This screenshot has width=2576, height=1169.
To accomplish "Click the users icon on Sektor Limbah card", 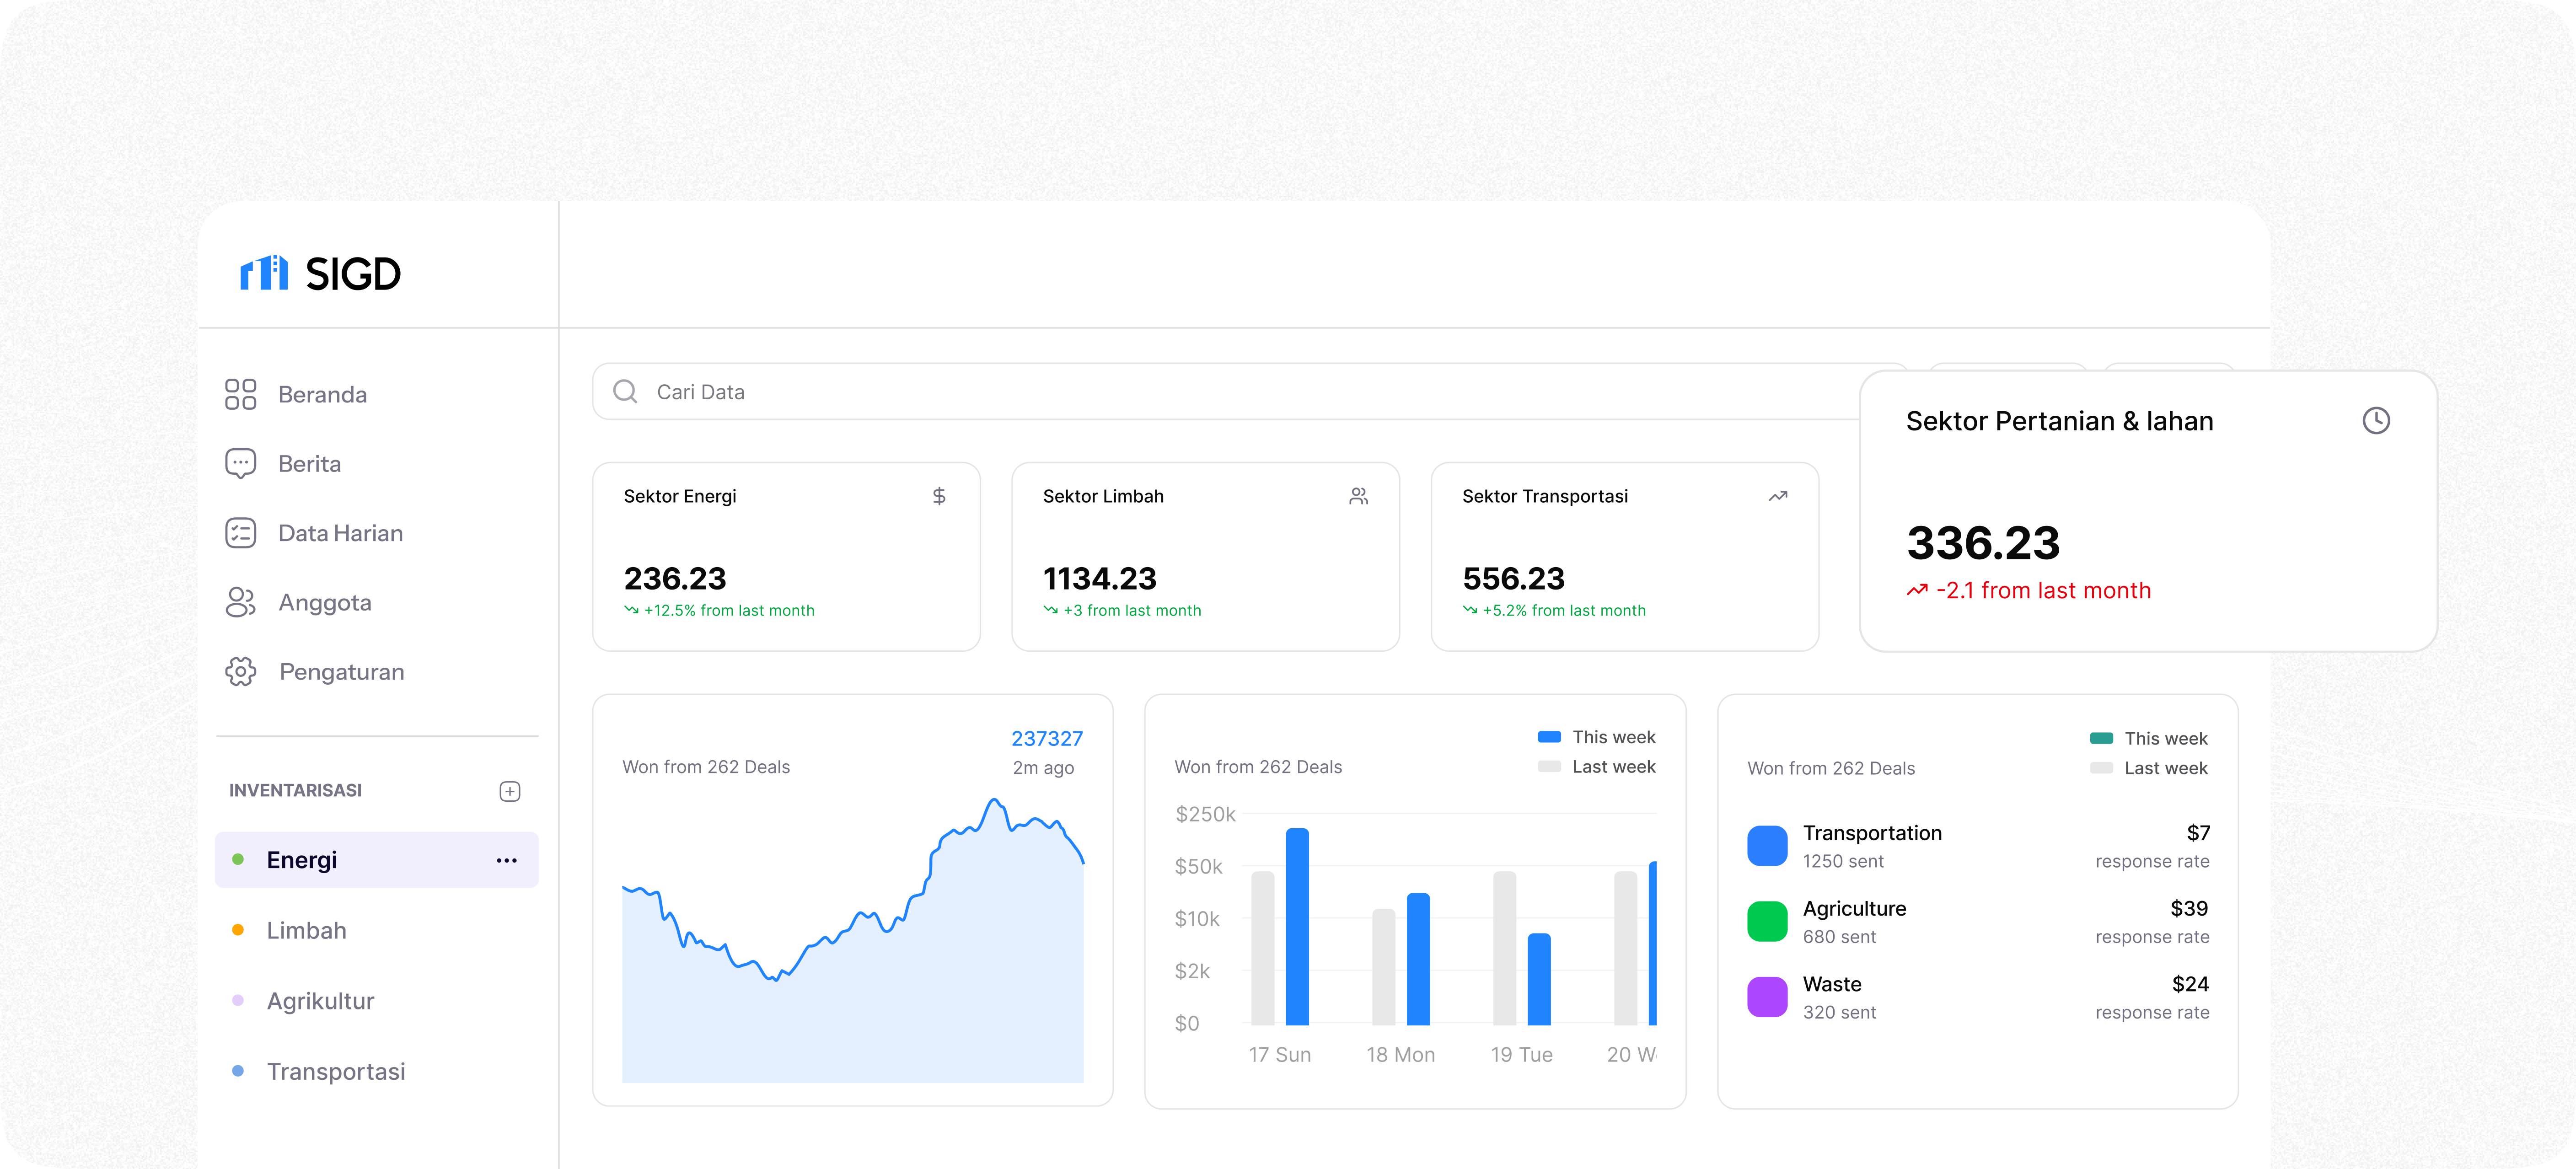I will pos(1358,496).
